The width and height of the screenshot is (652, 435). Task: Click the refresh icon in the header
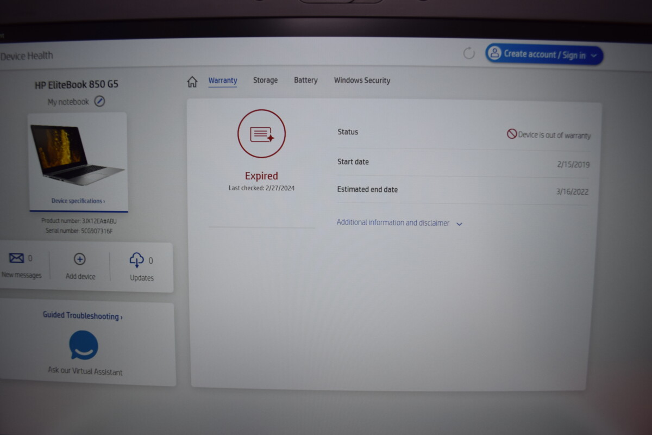[469, 53]
